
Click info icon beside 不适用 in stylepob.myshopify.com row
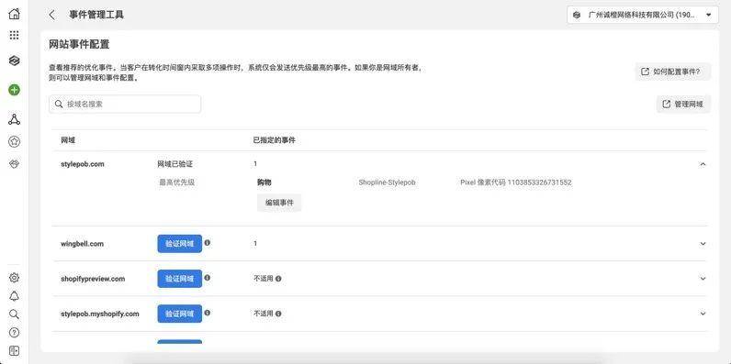click(278, 314)
